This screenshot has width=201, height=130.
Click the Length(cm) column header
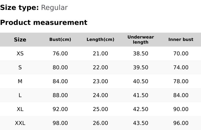tap(100, 40)
